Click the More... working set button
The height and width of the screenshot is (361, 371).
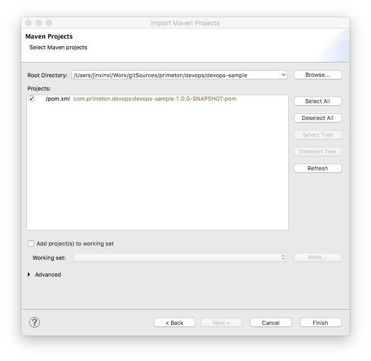[x=318, y=257]
